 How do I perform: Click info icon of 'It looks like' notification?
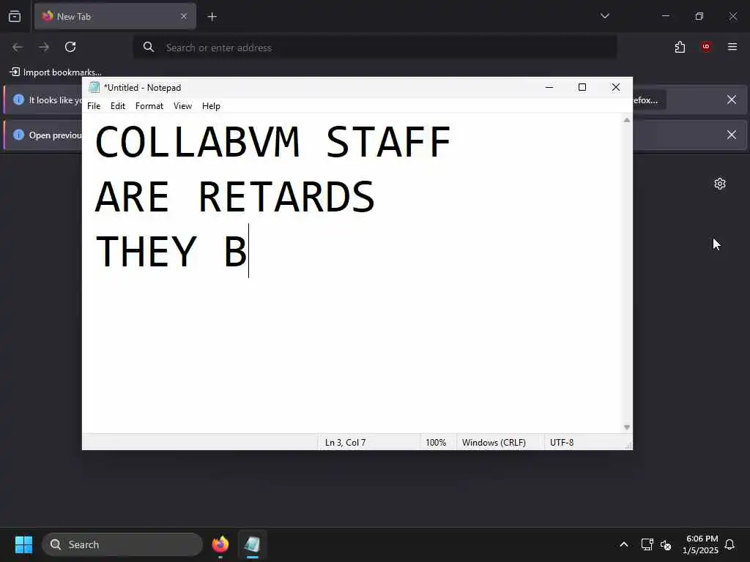18,100
